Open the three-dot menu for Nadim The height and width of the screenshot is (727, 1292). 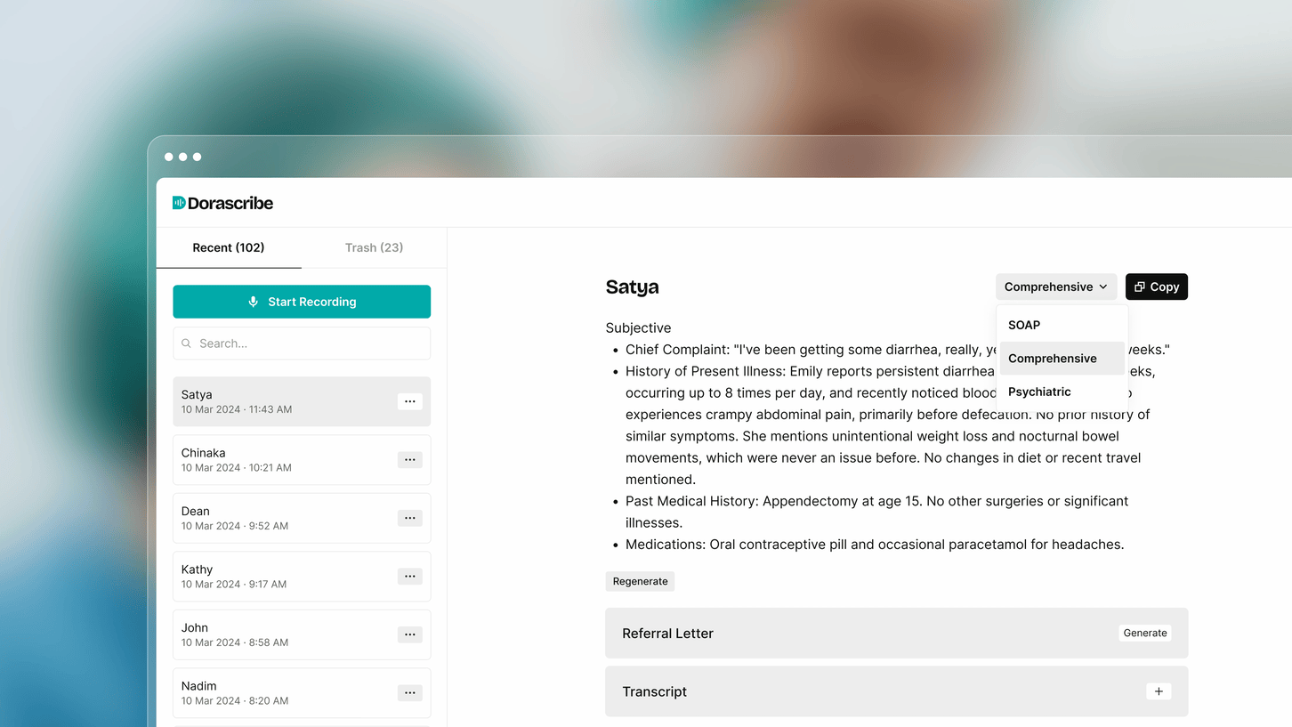pyautogui.click(x=409, y=693)
